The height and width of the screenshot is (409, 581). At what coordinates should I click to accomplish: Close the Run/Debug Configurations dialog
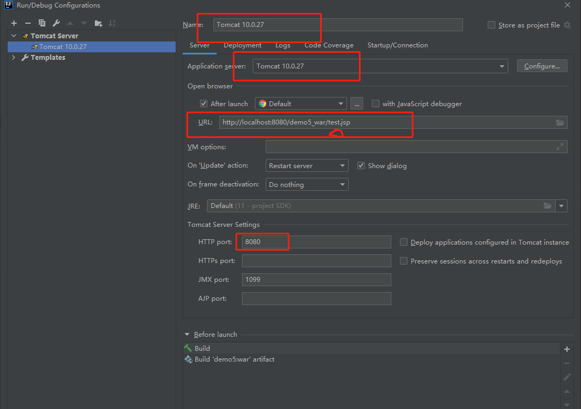coord(568,5)
